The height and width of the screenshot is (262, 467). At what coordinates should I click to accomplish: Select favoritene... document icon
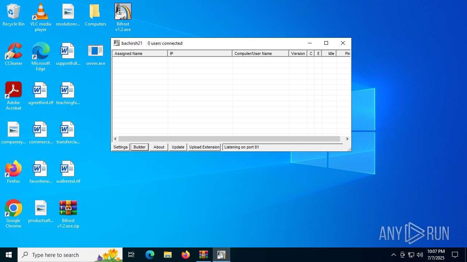point(40,172)
